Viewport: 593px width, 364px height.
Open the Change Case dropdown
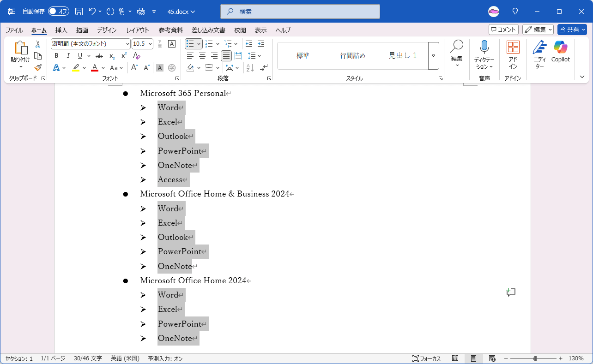(116, 68)
